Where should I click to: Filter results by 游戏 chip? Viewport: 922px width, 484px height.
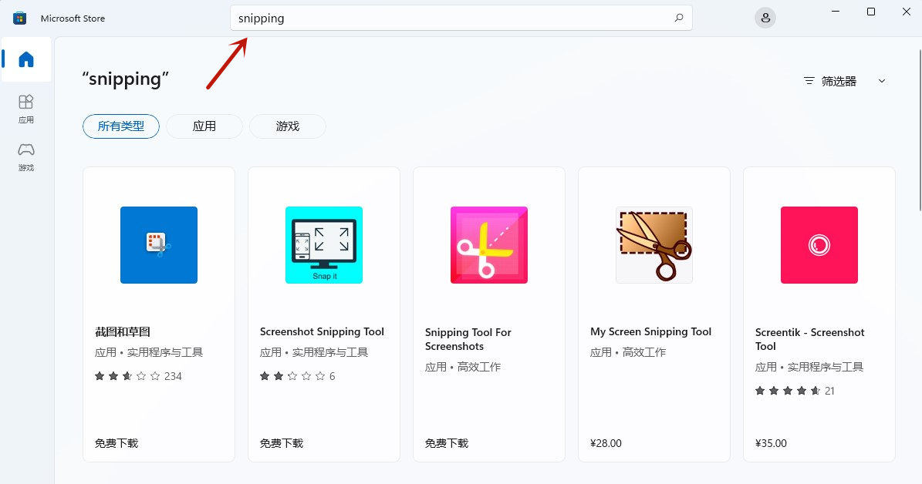click(288, 126)
